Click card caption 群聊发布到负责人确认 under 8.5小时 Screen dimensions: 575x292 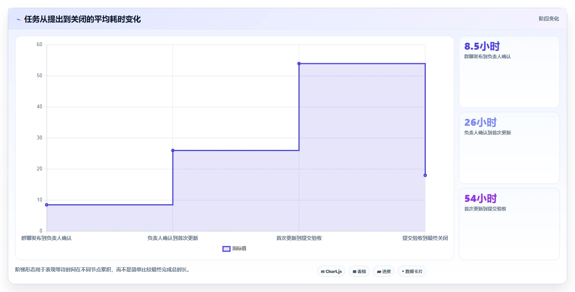487,57
